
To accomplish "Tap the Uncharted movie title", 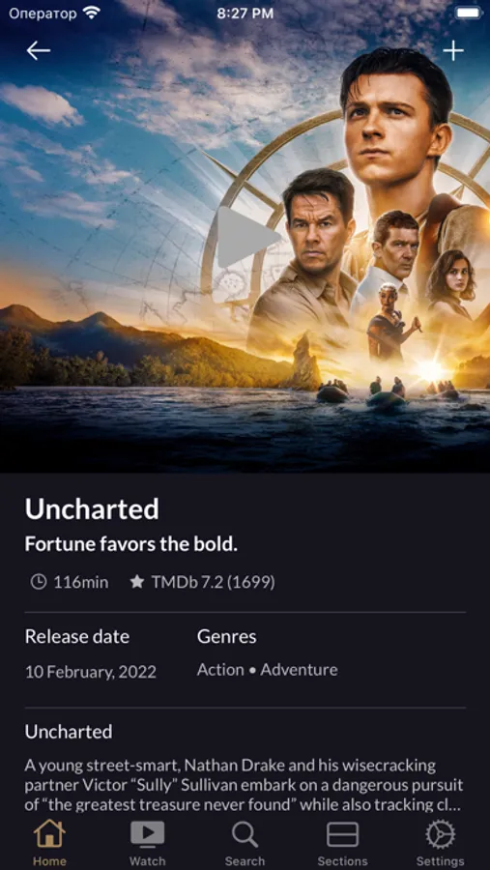I will coord(92,508).
